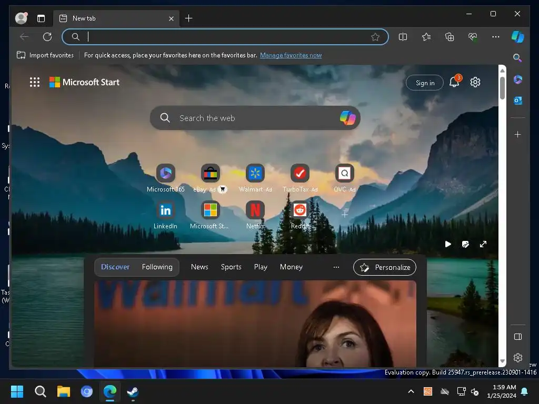Open the taskbar clock and date
This screenshot has height=404, width=539.
tap(502, 391)
